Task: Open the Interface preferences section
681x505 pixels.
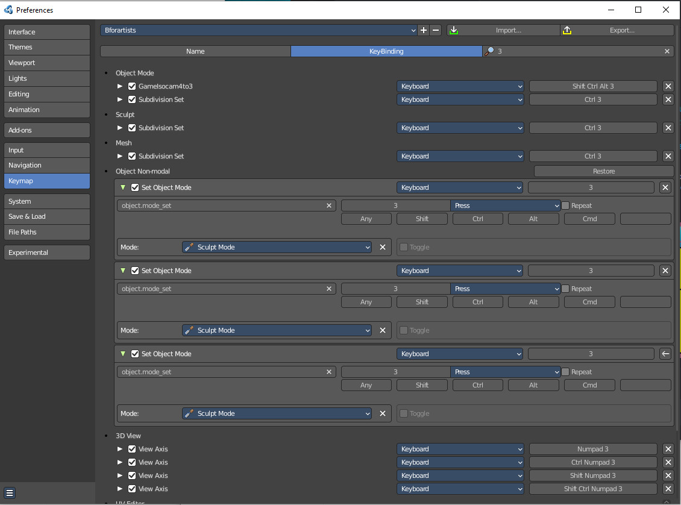Action: point(47,32)
